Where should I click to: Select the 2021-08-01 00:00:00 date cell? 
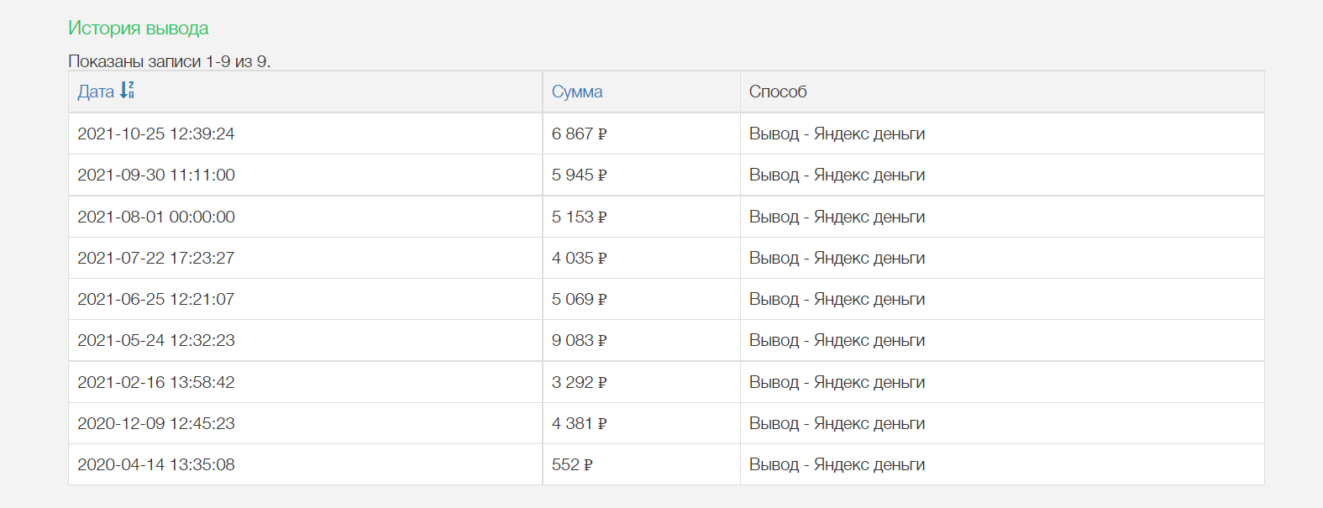(156, 217)
